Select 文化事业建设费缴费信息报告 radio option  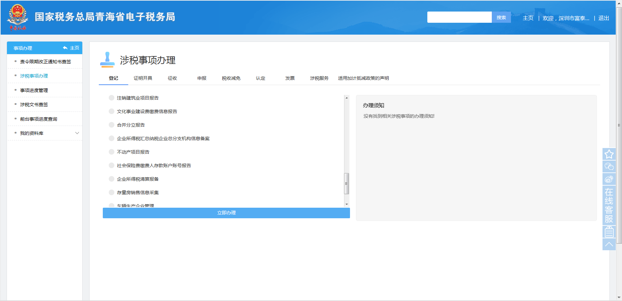tap(111, 111)
